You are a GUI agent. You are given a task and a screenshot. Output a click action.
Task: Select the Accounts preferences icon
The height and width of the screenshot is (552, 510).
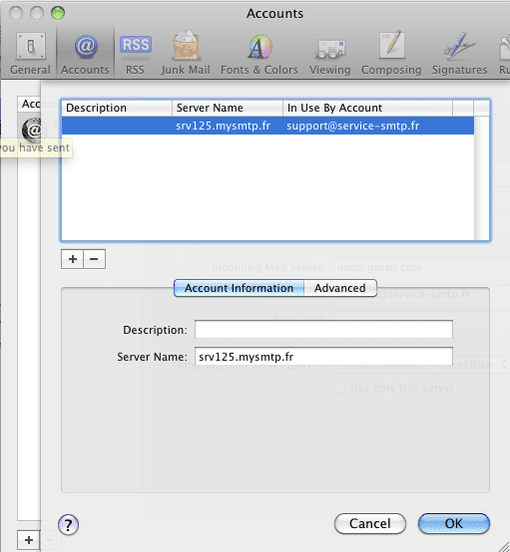pyautogui.click(x=85, y=53)
